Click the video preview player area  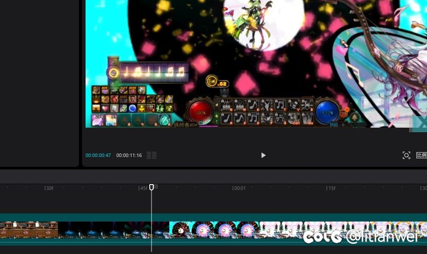256,64
